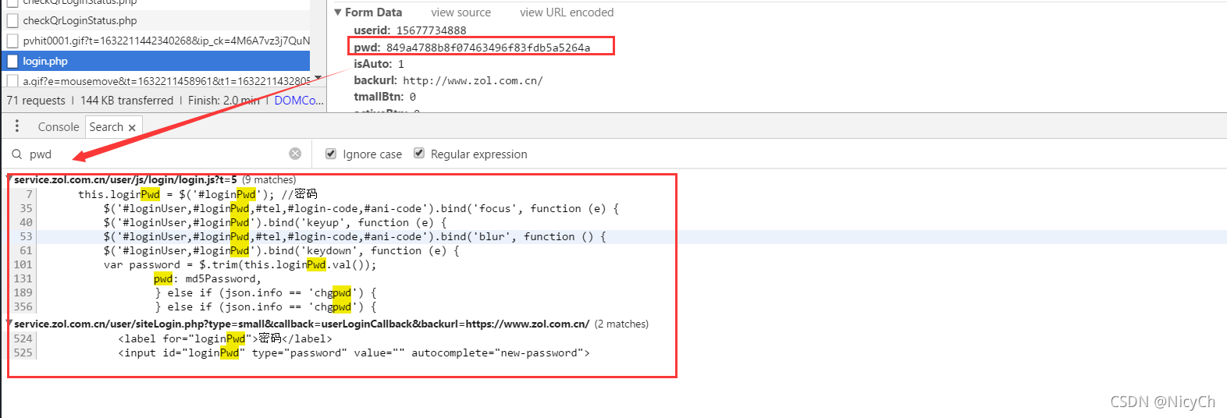This screenshot has width=1227, height=418.
Task: Click the login.js?t=5 file path header
Action: 125,179
